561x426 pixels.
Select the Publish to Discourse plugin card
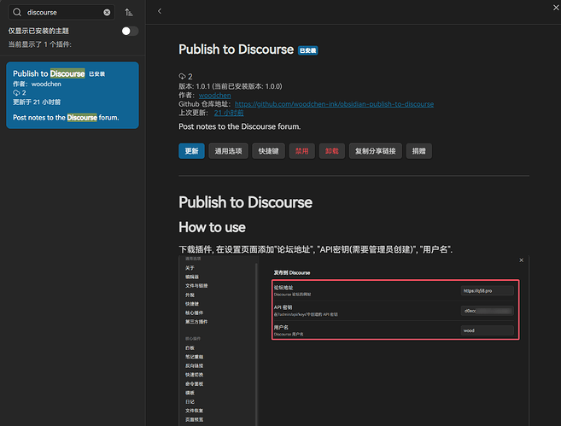point(73,95)
